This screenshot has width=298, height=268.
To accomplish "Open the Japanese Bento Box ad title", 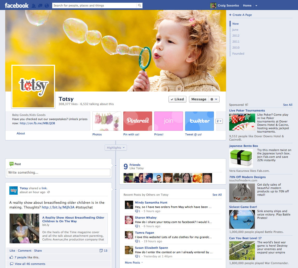I will (243, 146).
